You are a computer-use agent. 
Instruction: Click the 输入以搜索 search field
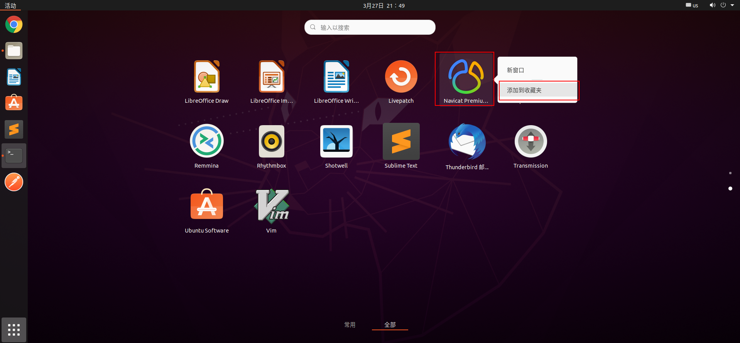pos(370,27)
